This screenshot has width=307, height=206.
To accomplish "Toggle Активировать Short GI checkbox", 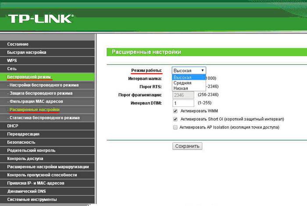I will tap(175, 119).
